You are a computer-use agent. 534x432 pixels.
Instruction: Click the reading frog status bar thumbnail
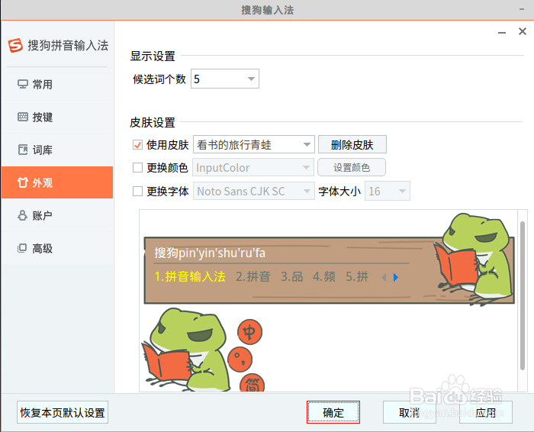coord(185,350)
